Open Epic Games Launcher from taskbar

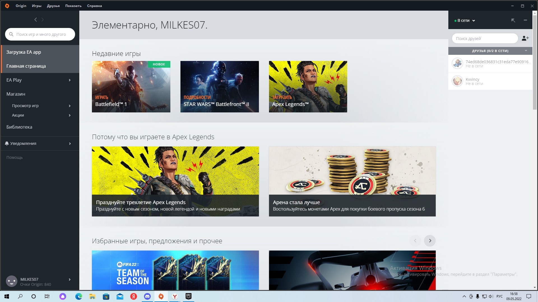pos(188,296)
